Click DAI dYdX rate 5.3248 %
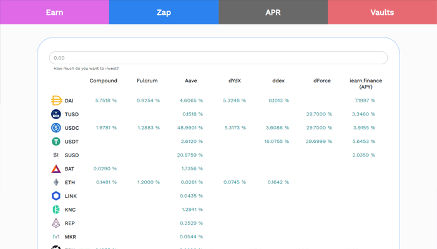The height and width of the screenshot is (249, 437). pyautogui.click(x=234, y=100)
